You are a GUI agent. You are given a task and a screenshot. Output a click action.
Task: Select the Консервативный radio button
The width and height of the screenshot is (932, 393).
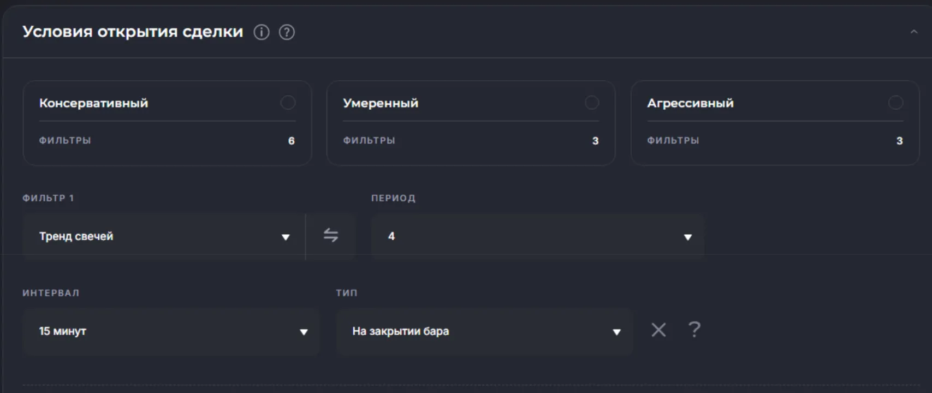[x=288, y=103]
